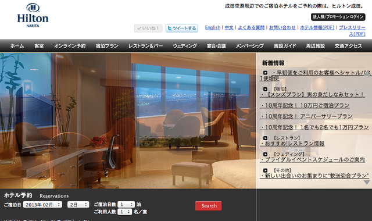The height and width of the screenshot is (221, 372).
Task: Open ウェディング in the navigation bar
Action: 185,46
